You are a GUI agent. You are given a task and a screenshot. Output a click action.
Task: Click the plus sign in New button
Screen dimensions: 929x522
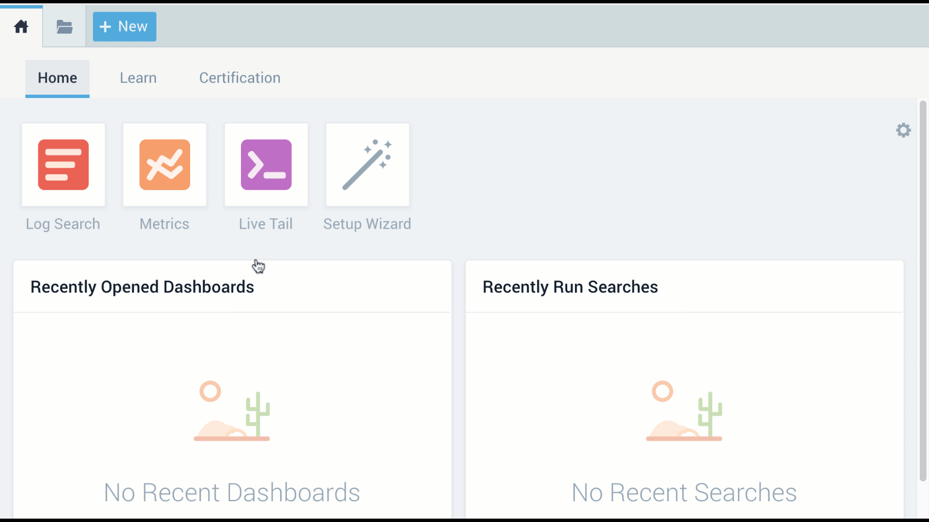(x=105, y=27)
